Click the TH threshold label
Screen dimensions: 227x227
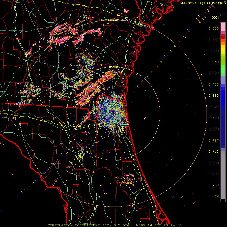[217, 196]
